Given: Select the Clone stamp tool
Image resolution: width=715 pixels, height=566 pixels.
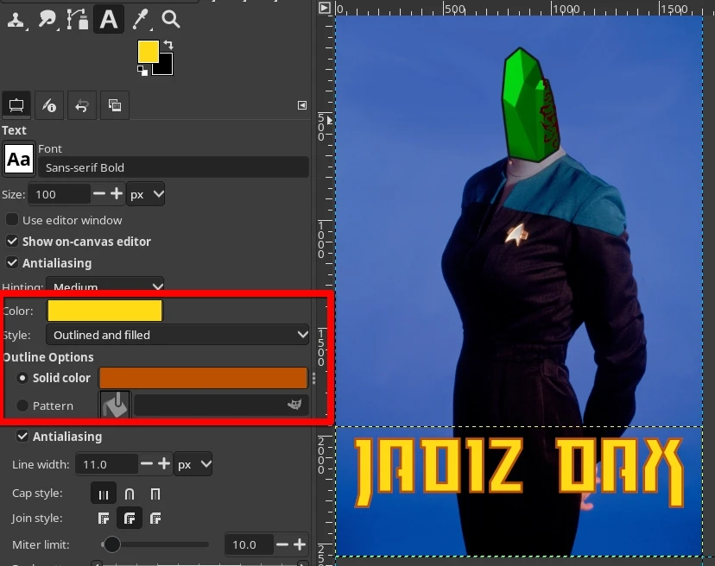Looking at the screenshot, I should click(16, 19).
